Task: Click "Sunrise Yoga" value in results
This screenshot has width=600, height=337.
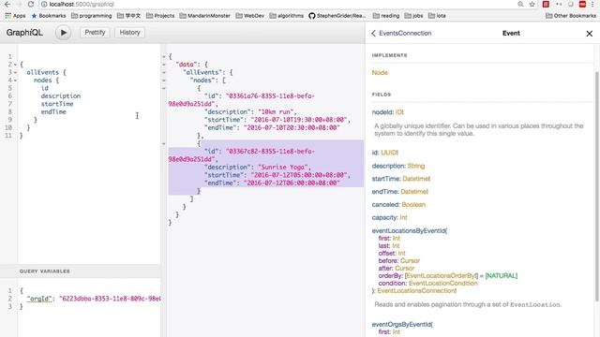Action: click(x=284, y=168)
